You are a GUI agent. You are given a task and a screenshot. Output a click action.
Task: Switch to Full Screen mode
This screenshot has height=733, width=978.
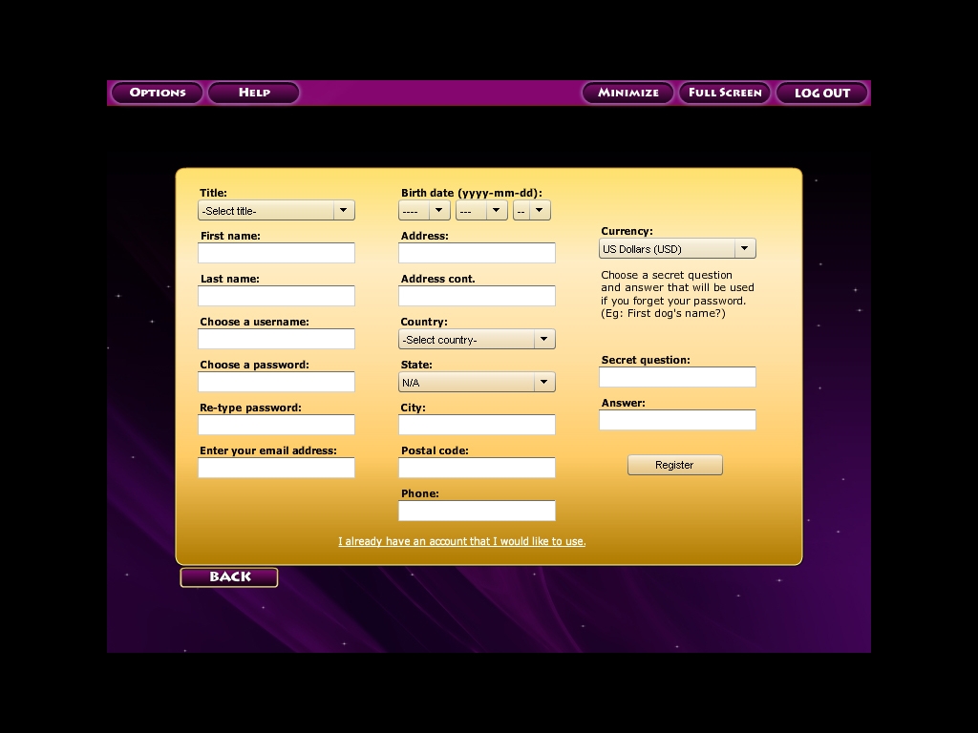(725, 93)
